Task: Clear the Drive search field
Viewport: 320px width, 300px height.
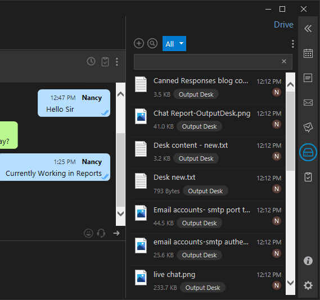Action: pos(284,61)
